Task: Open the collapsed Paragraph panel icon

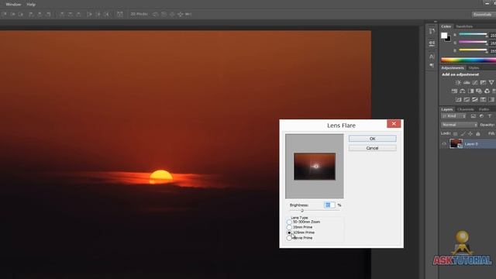Action: [x=432, y=65]
